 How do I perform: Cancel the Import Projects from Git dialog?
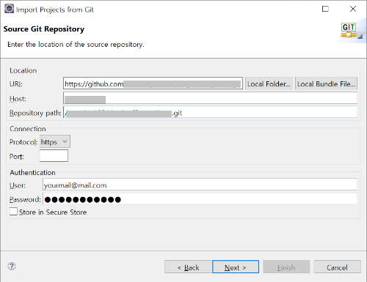[x=337, y=267]
